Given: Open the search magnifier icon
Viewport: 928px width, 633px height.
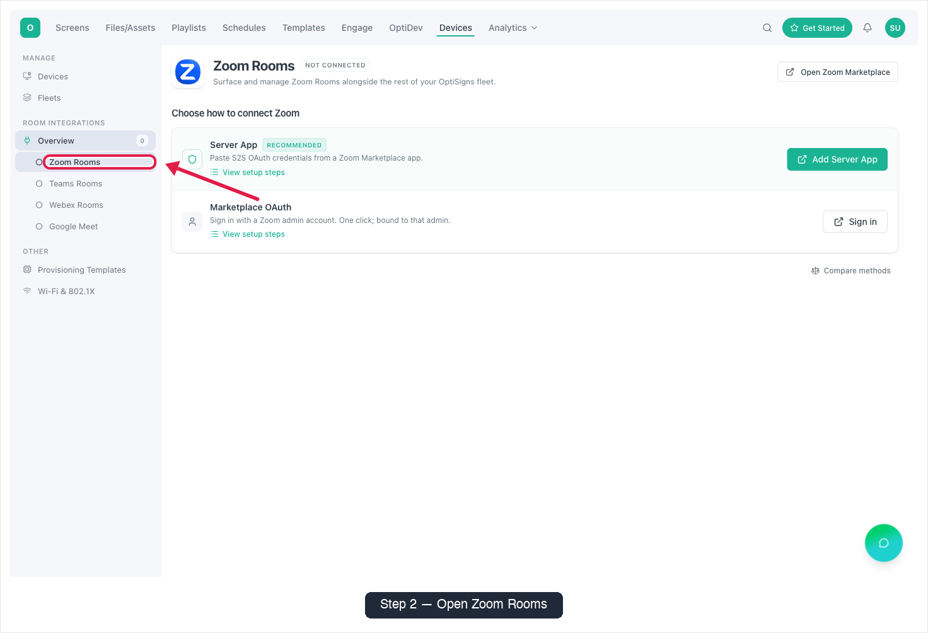Looking at the screenshot, I should (x=767, y=28).
